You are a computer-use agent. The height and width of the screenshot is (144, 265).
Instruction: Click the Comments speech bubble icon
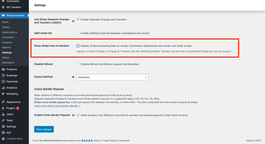(3, 1)
